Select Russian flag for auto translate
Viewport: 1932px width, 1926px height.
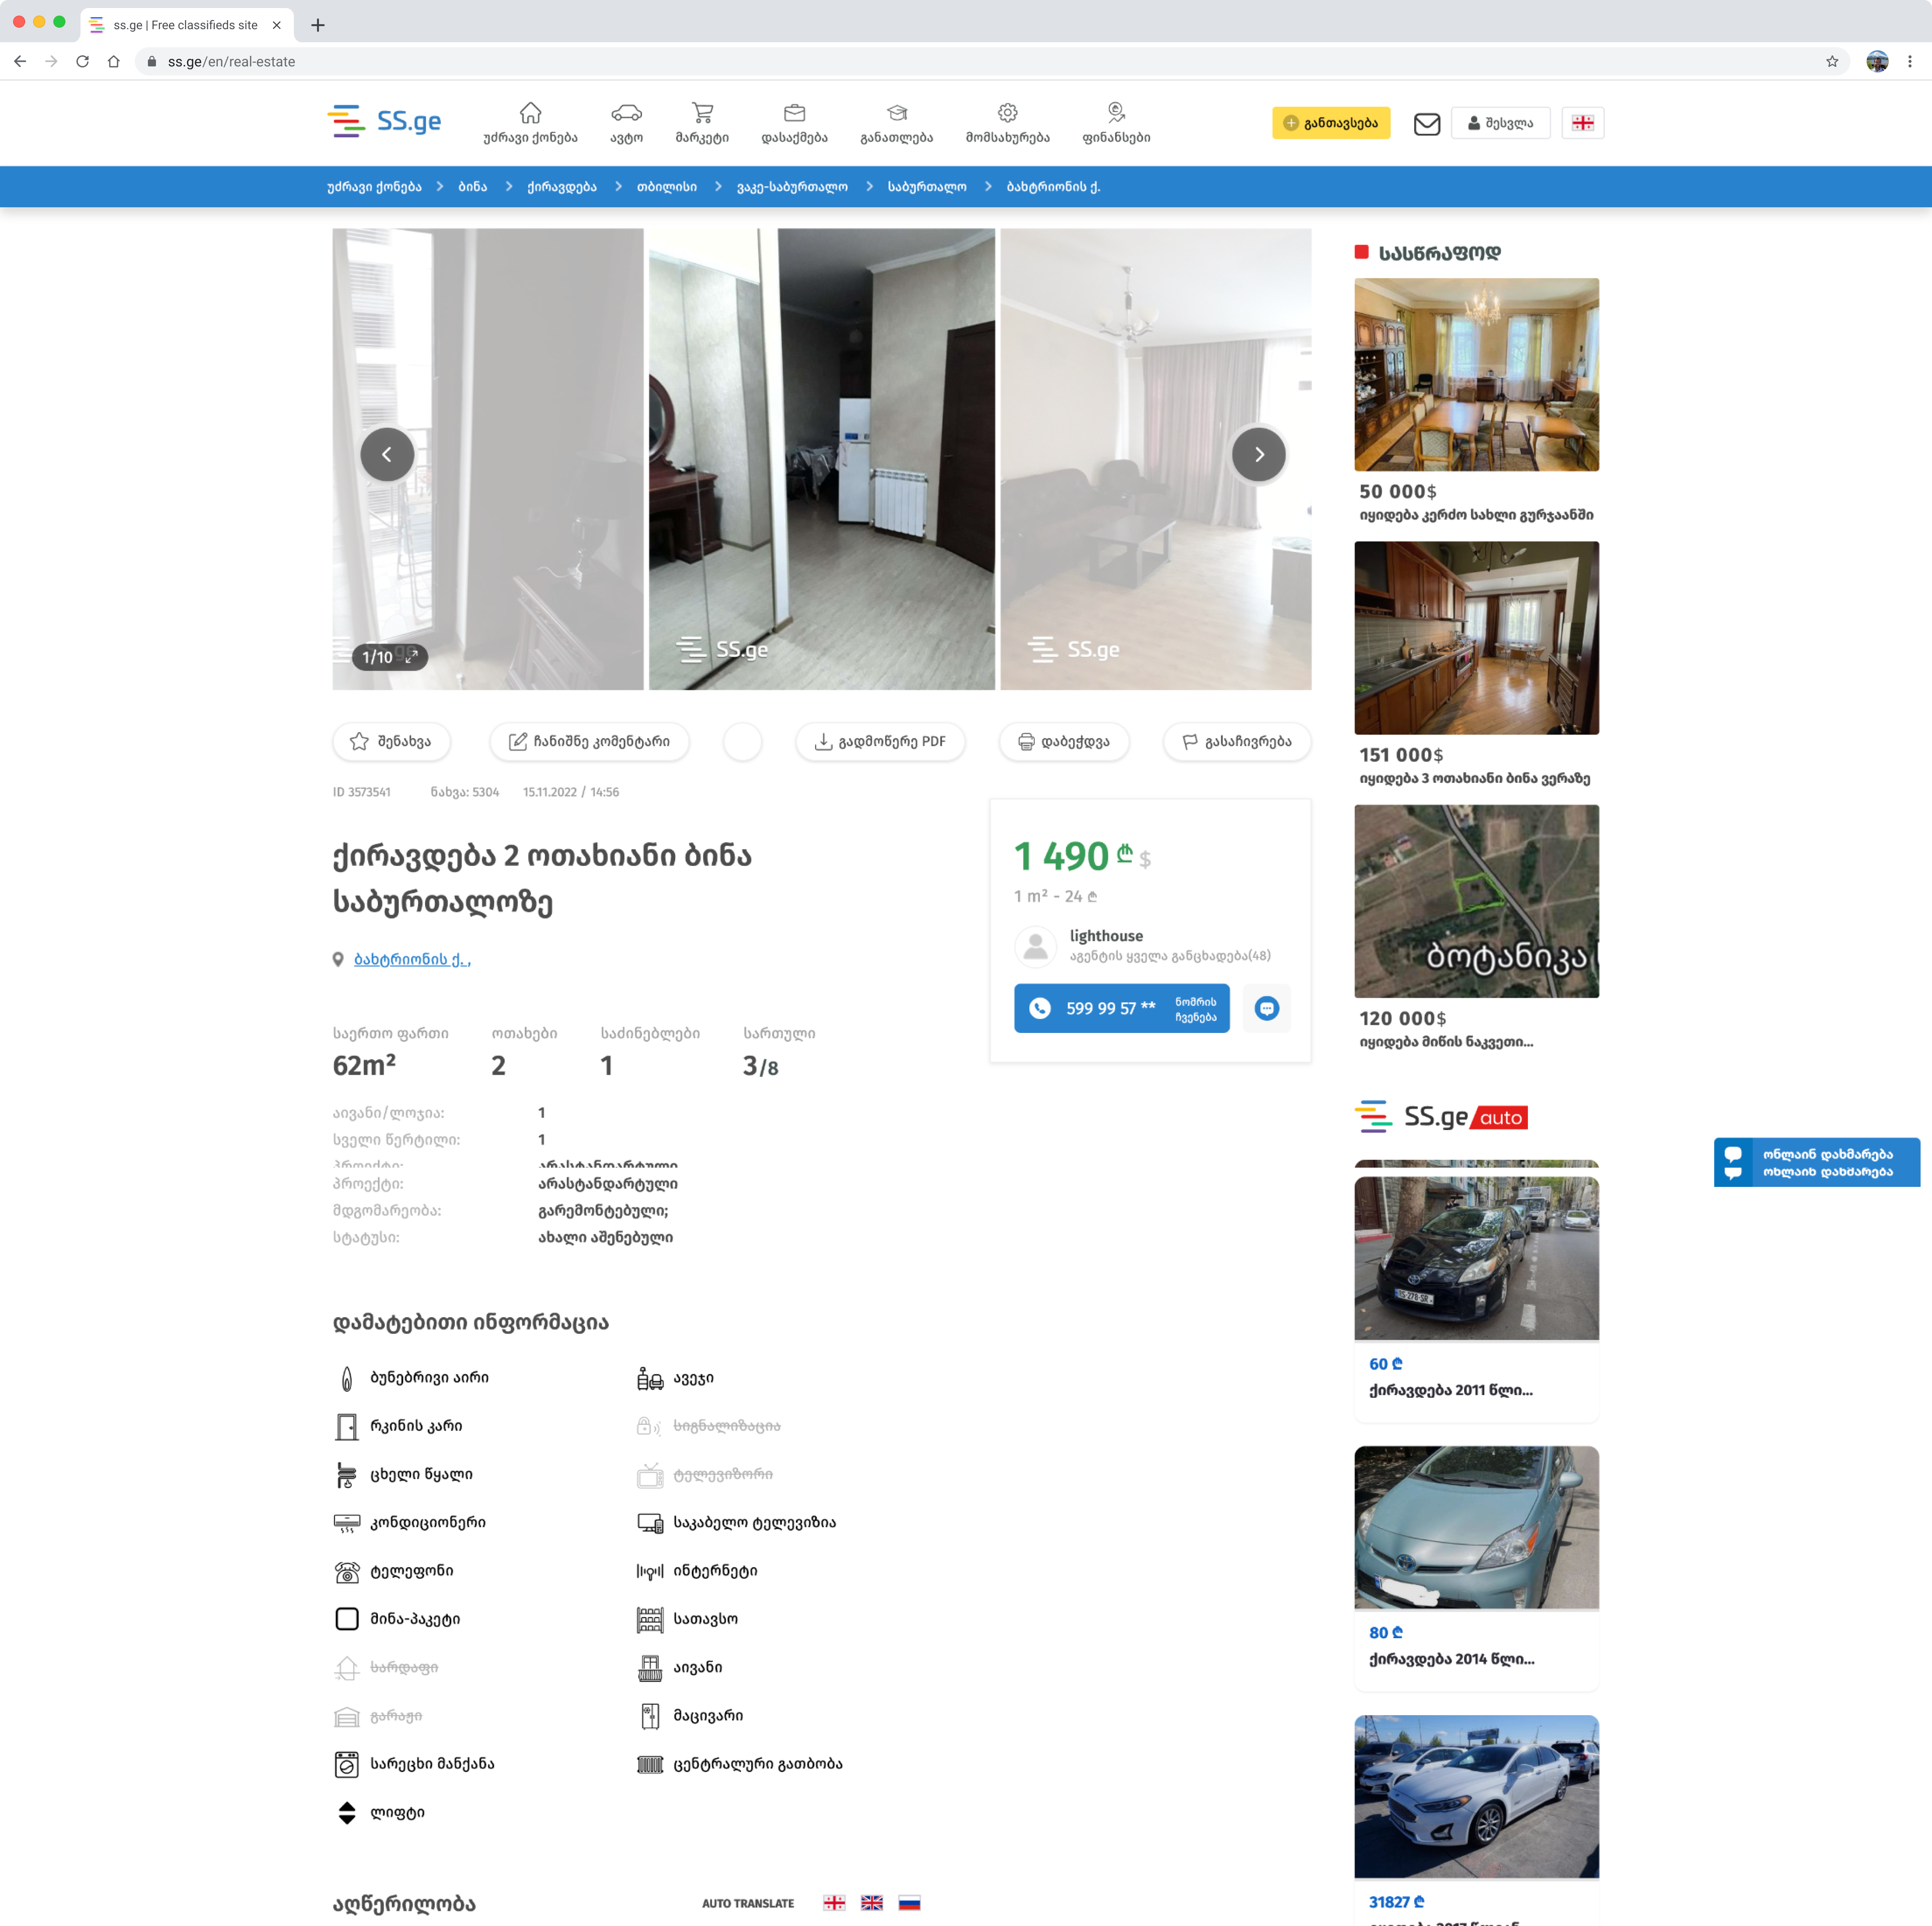908,1903
